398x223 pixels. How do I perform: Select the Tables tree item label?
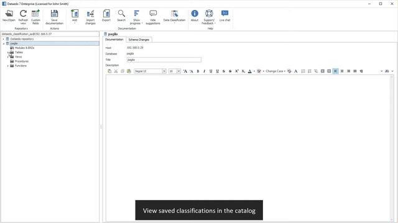(19, 52)
